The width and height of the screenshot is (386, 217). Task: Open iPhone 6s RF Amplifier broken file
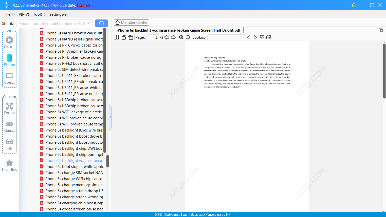71,51
